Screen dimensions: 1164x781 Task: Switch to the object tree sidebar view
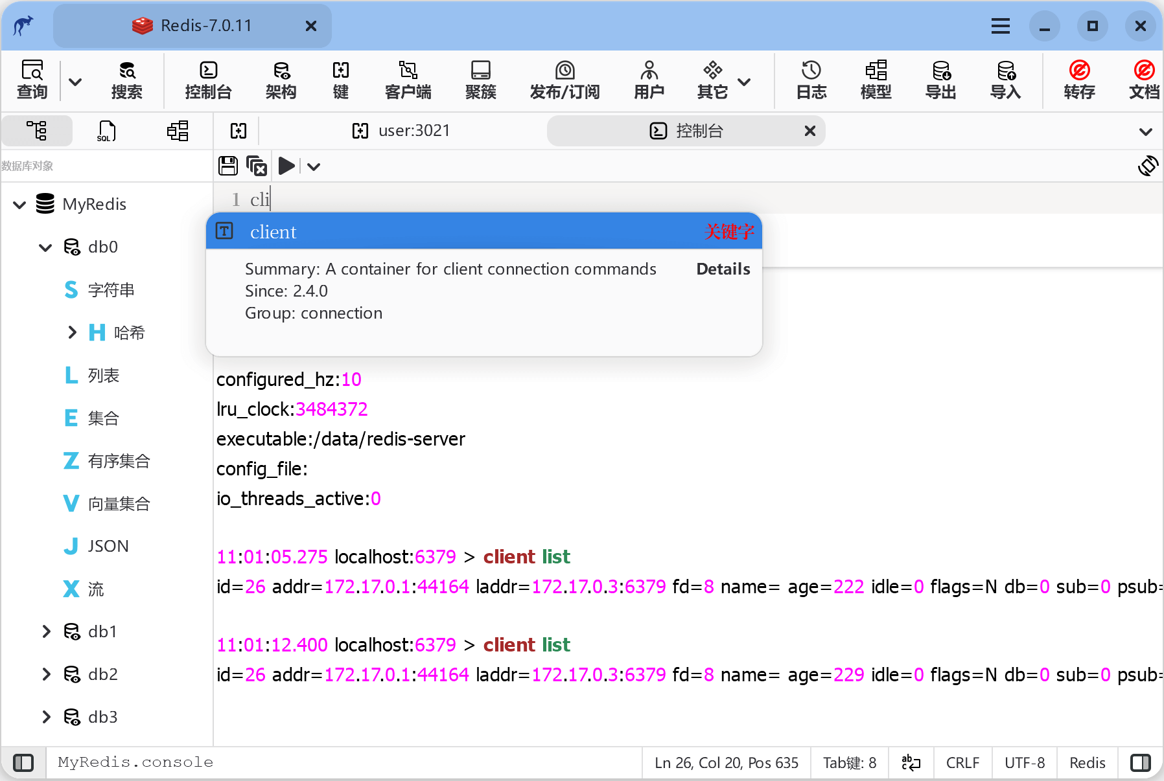pyautogui.click(x=37, y=131)
